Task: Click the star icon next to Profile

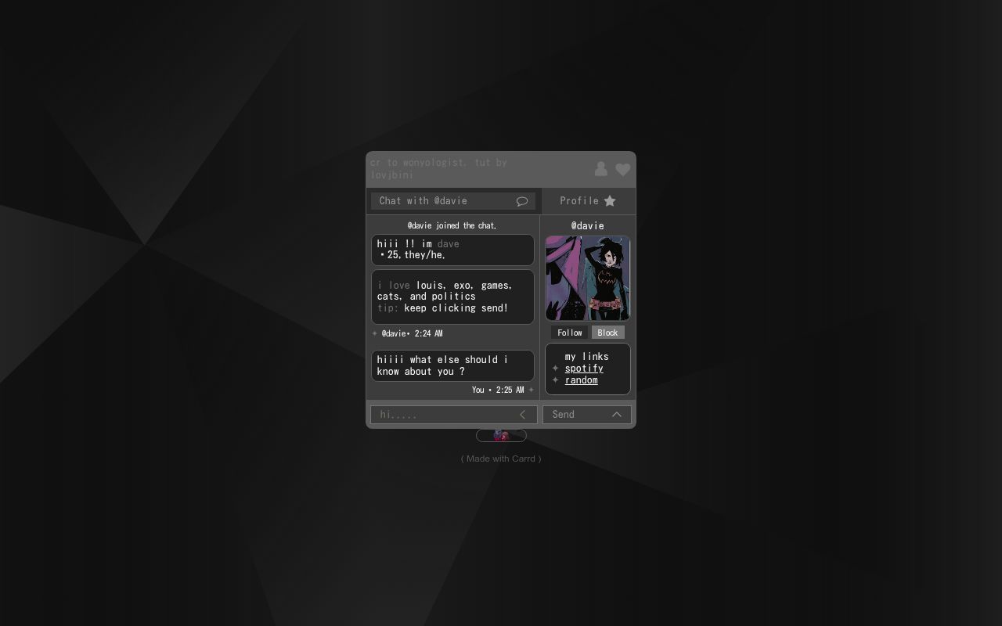Action: (610, 201)
